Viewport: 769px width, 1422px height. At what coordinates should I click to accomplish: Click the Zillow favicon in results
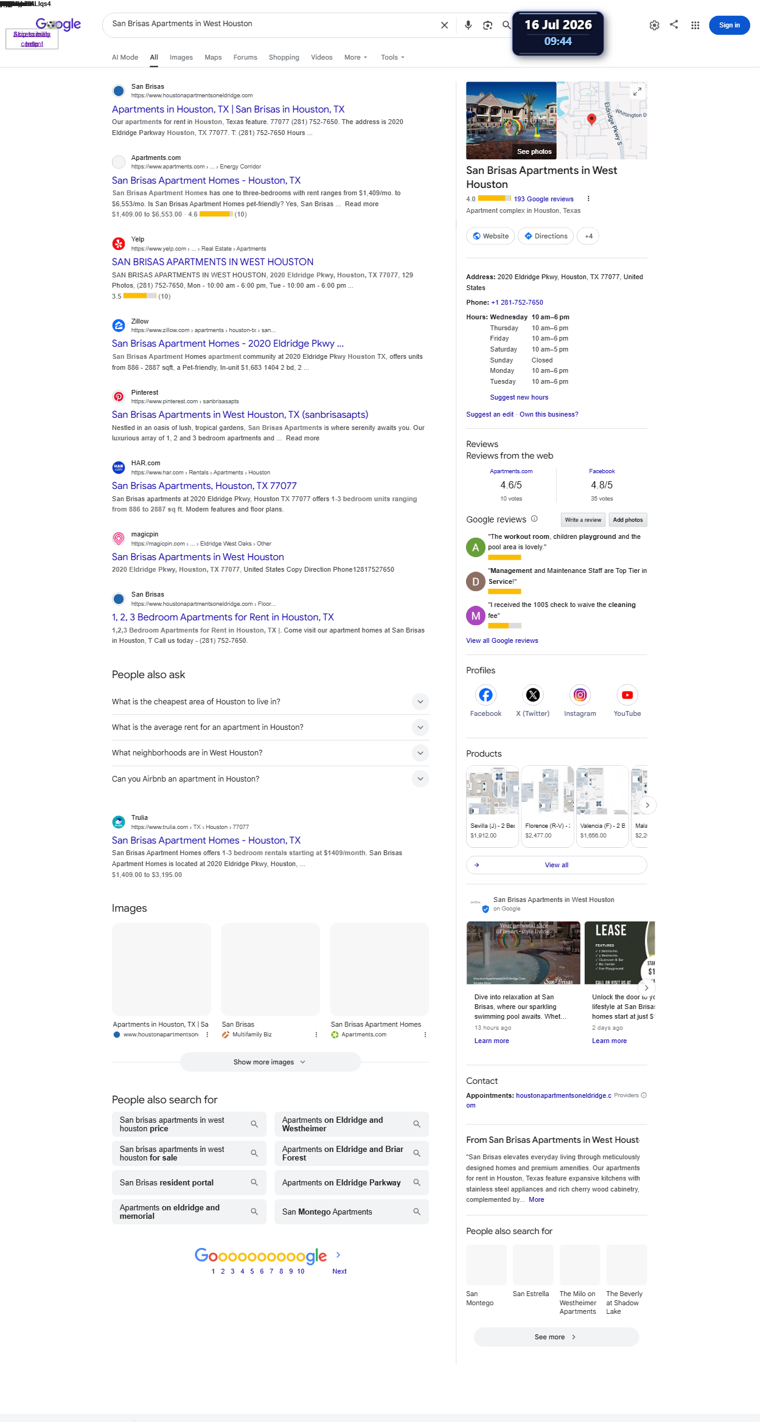pyautogui.click(x=119, y=325)
